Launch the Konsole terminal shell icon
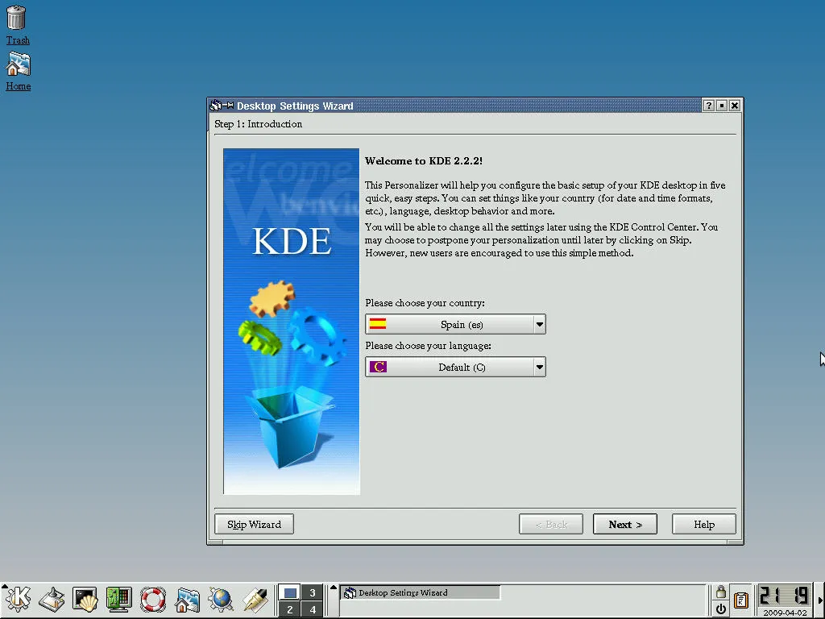 [x=85, y=599]
